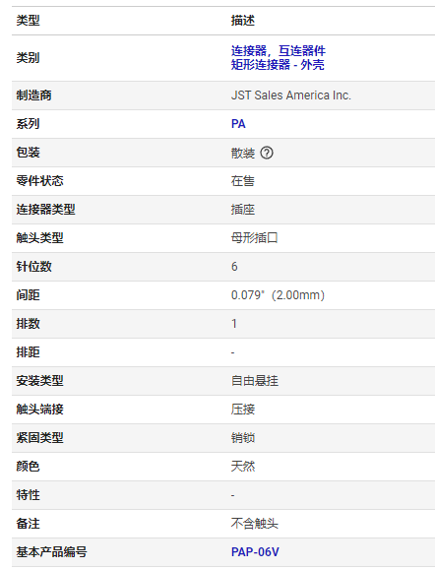Click the 压接 contact termination value

(243, 410)
